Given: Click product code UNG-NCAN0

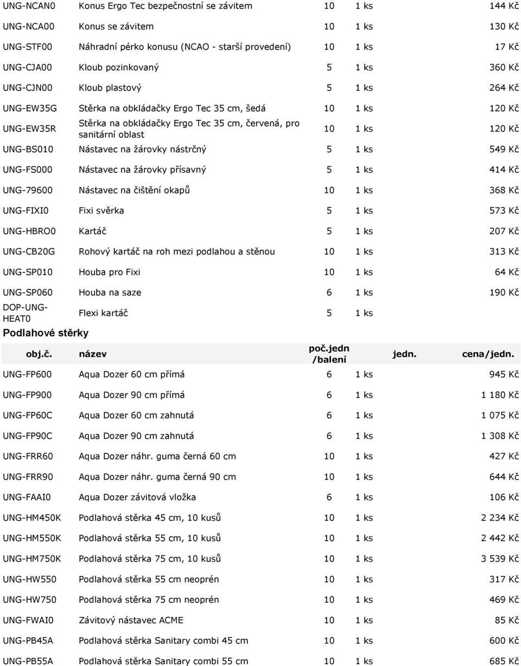Looking at the screenshot, I should coord(29,6).
